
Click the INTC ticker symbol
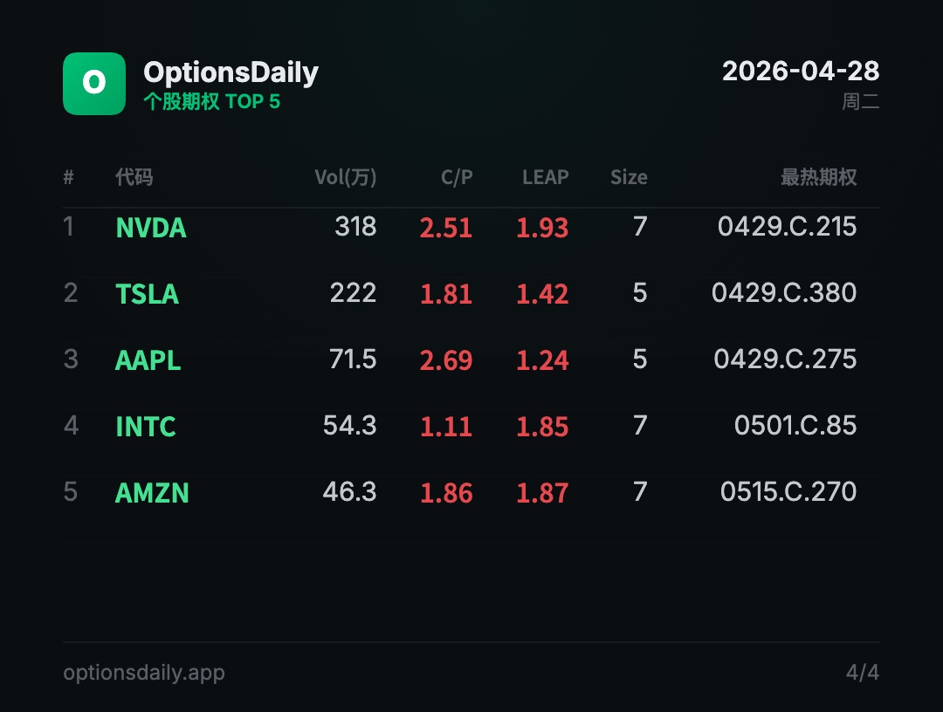pyautogui.click(x=145, y=427)
